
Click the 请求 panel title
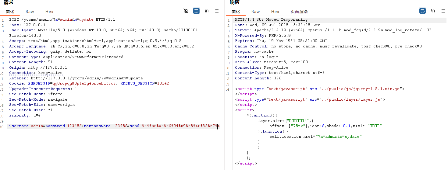[x=9, y=2]
